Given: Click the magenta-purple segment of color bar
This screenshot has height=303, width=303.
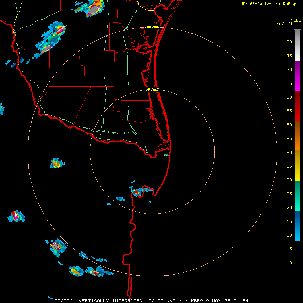Looking at the screenshot, I should pos(297,75).
